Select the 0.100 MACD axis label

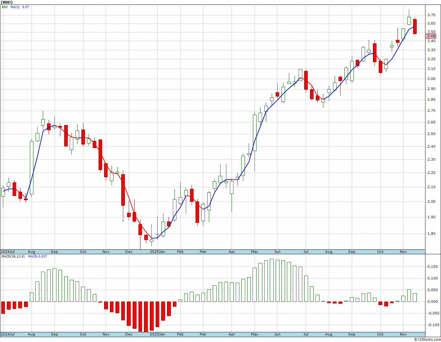click(432, 278)
